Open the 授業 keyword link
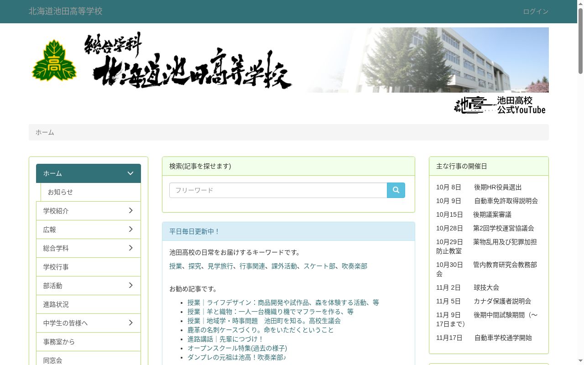This screenshot has height=365, width=584. coord(176,266)
